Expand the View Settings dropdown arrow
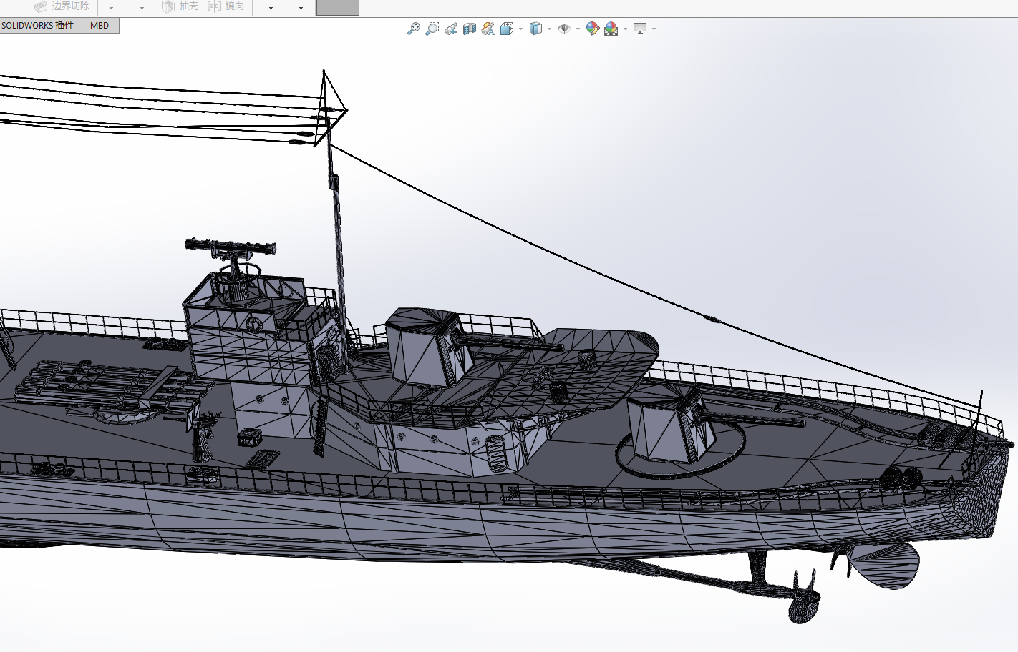The height and width of the screenshot is (652, 1018). 654,29
